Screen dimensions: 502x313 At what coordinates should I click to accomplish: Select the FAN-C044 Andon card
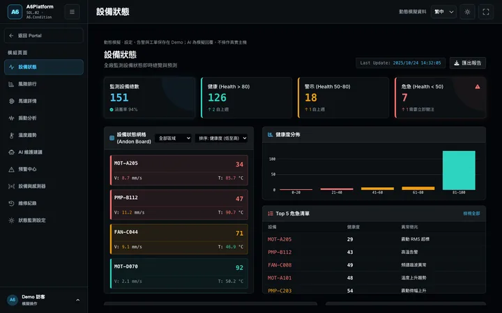coord(179,239)
